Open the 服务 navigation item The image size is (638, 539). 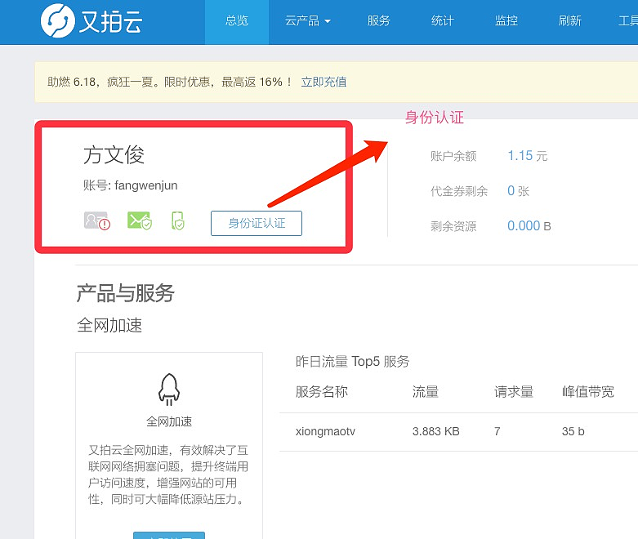tap(379, 21)
